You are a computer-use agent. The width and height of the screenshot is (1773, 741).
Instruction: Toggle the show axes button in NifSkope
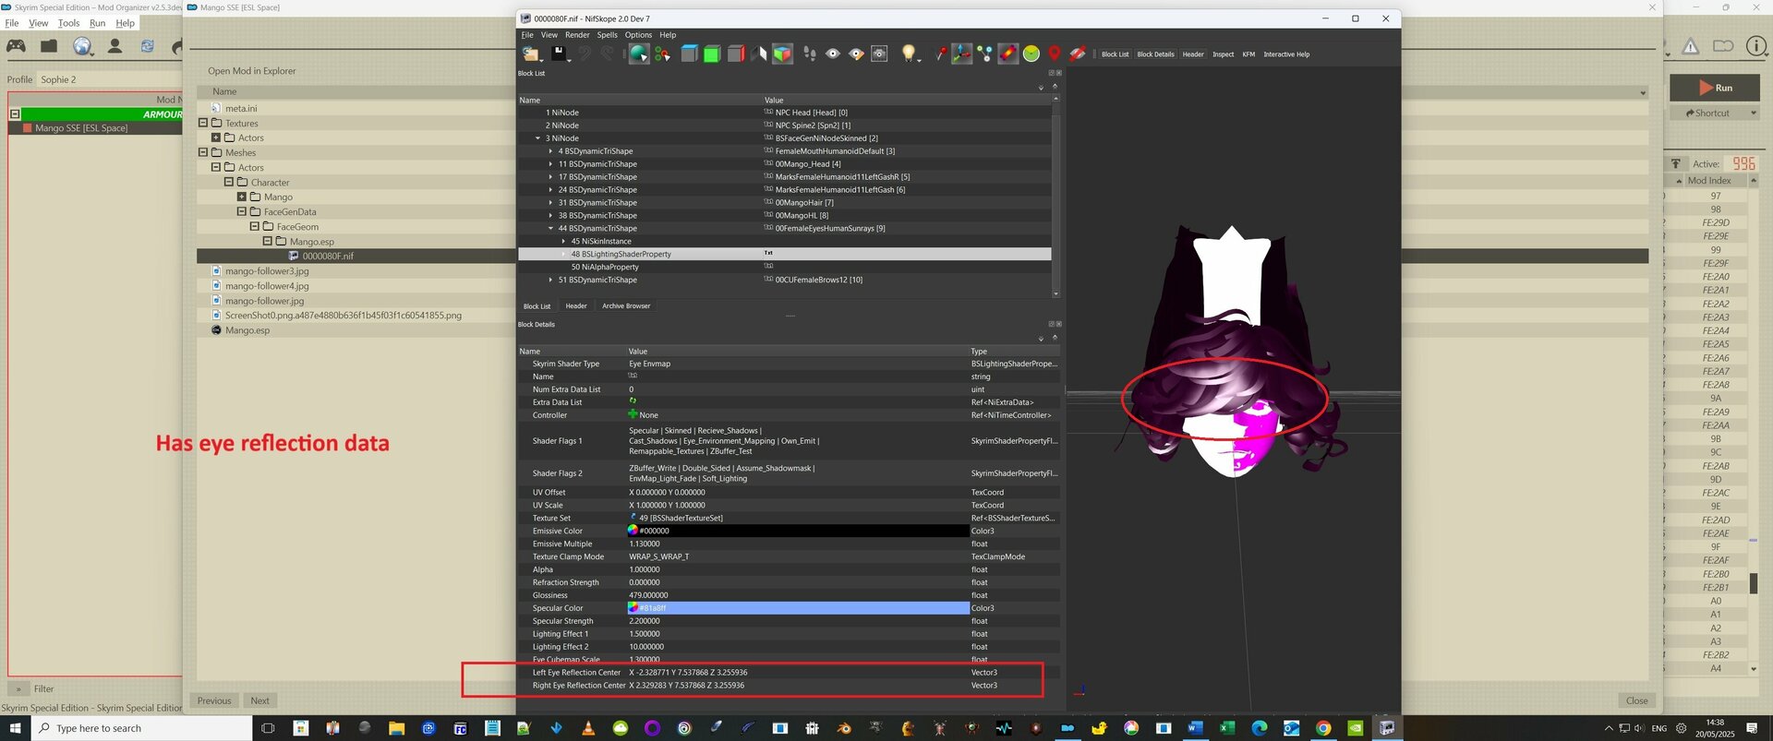(x=962, y=54)
